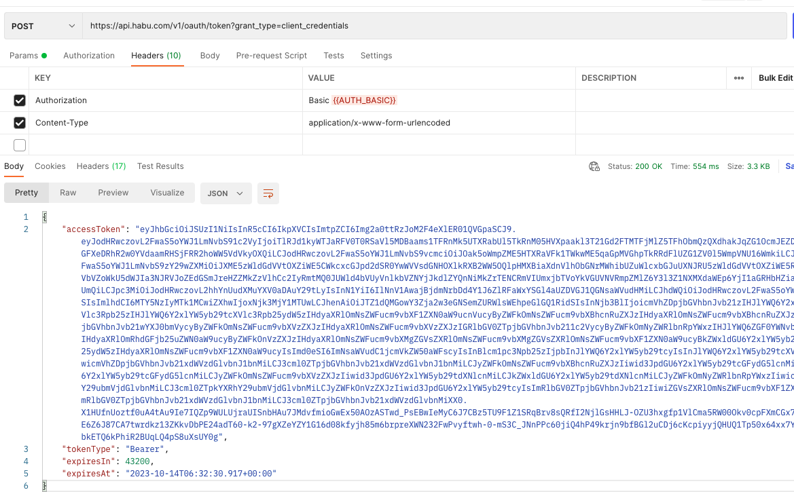Switch to the Headers (10) request tab

point(157,55)
